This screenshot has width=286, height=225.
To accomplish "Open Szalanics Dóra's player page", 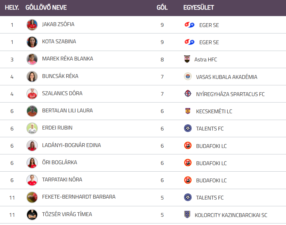I will pos(62,93).
